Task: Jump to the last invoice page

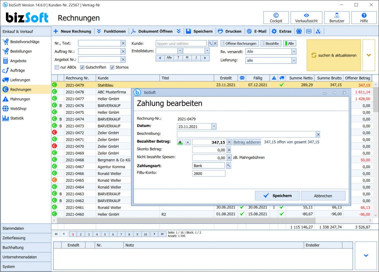Action: tap(162, 234)
